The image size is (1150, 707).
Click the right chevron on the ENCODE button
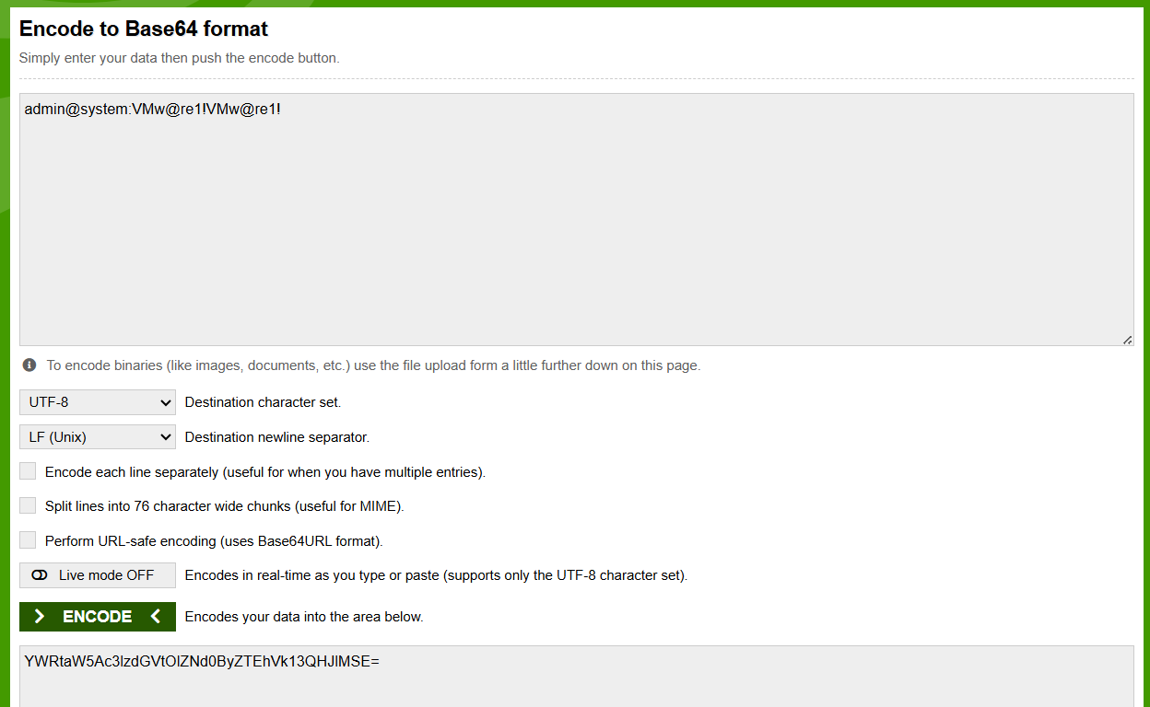tap(40, 617)
